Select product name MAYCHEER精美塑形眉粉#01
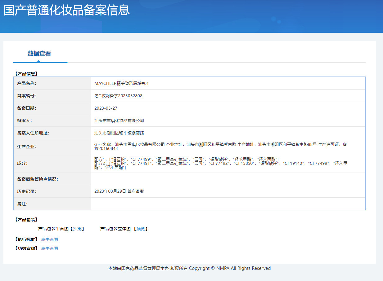This screenshot has width=383, height=281. [x=122, y=83]
